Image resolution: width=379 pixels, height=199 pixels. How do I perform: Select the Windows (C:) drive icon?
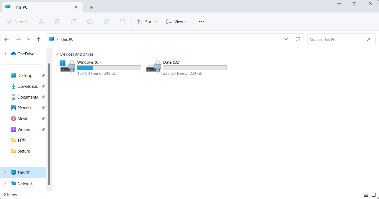[x=67, y=66]
